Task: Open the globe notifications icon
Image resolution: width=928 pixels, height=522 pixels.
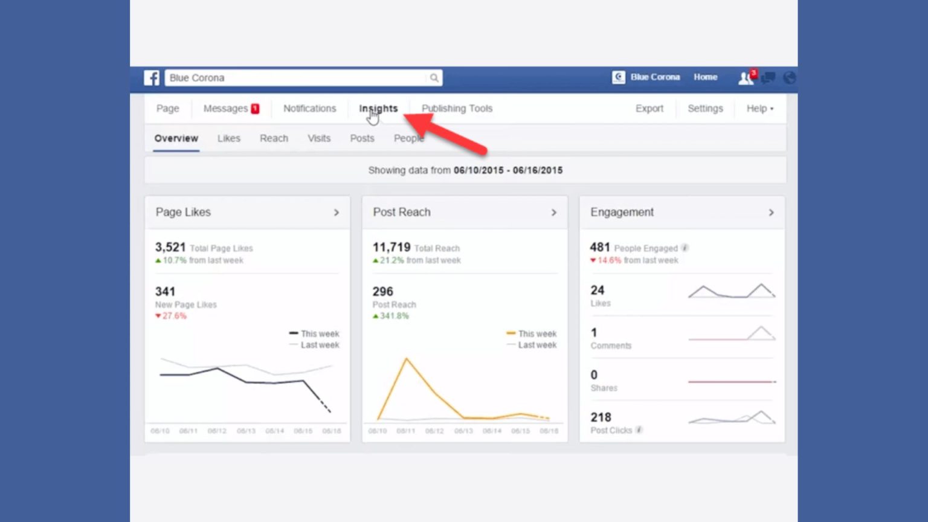Action: click(789, 78)
